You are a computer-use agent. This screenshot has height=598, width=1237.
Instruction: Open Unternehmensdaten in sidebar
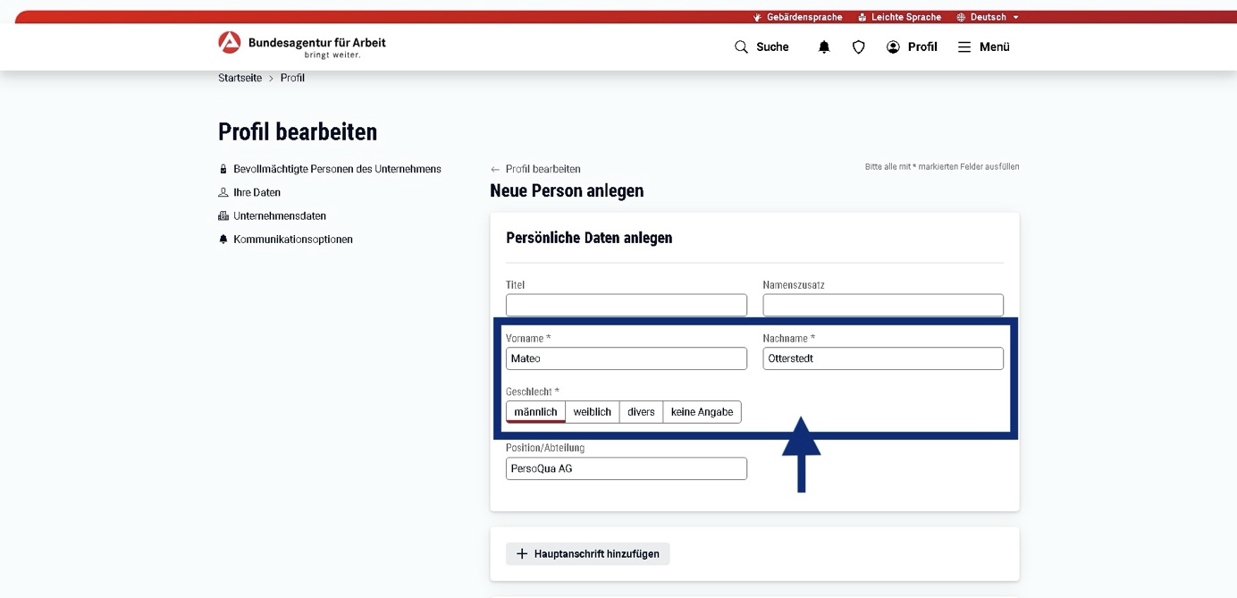click(x=279, y=215)
